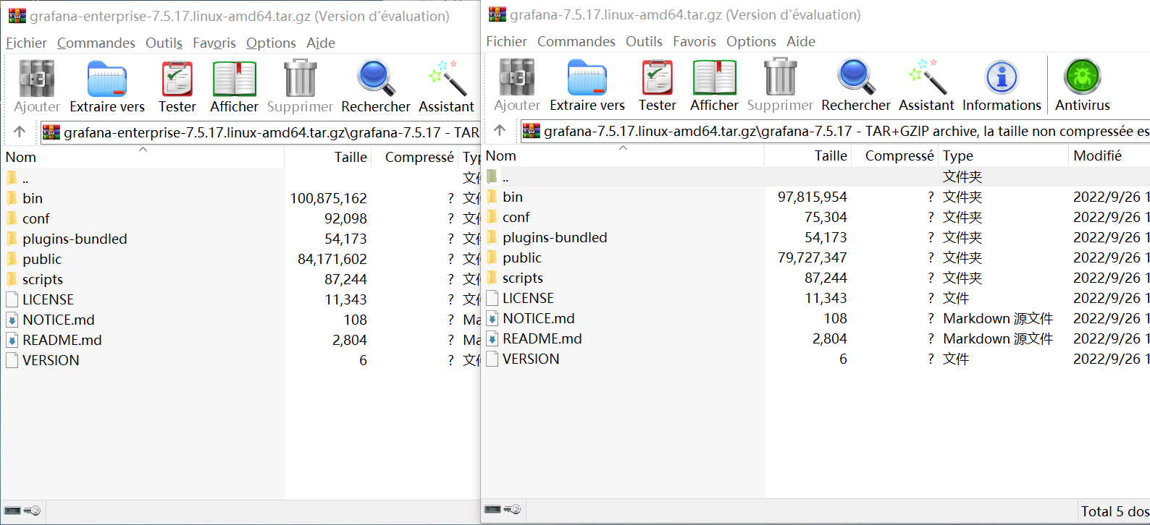Click Supprimer icon in grafana-7.5.17 window

click(780, 77)
